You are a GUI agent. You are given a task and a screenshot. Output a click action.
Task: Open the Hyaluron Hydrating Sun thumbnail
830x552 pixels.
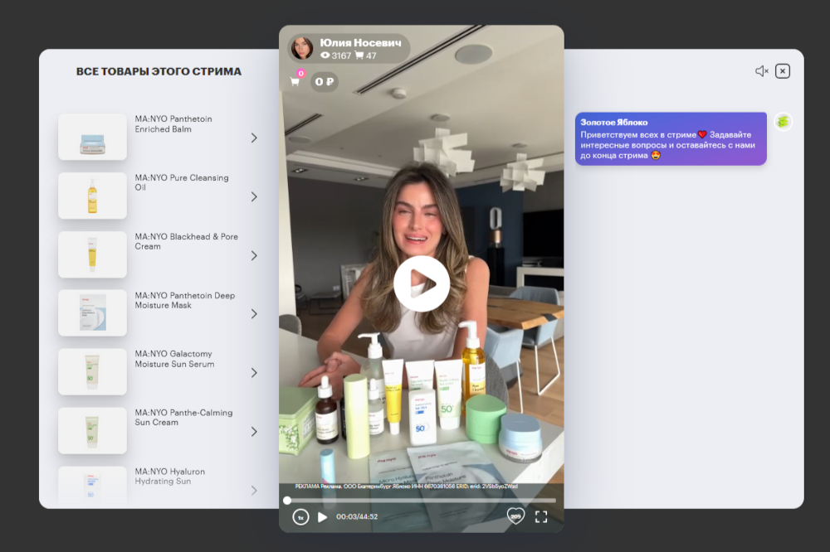tap(93, 486)
